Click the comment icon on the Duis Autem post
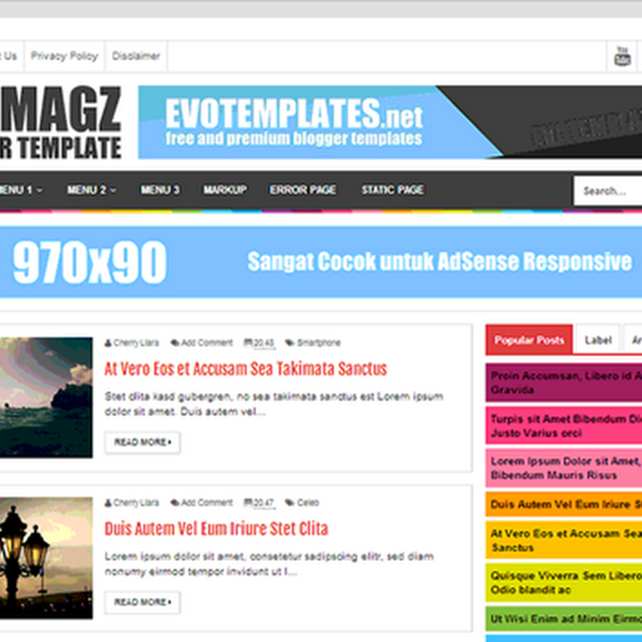 point(175,503)
